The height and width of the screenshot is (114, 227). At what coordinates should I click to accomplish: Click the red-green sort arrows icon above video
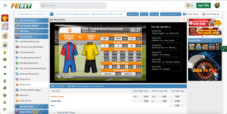(183, 20)
